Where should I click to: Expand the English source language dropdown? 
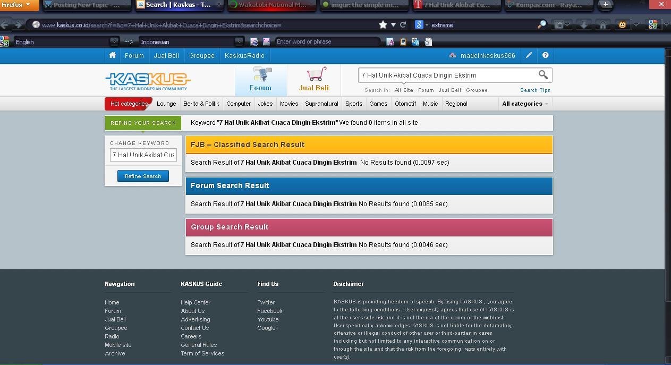tap(114, 41)
